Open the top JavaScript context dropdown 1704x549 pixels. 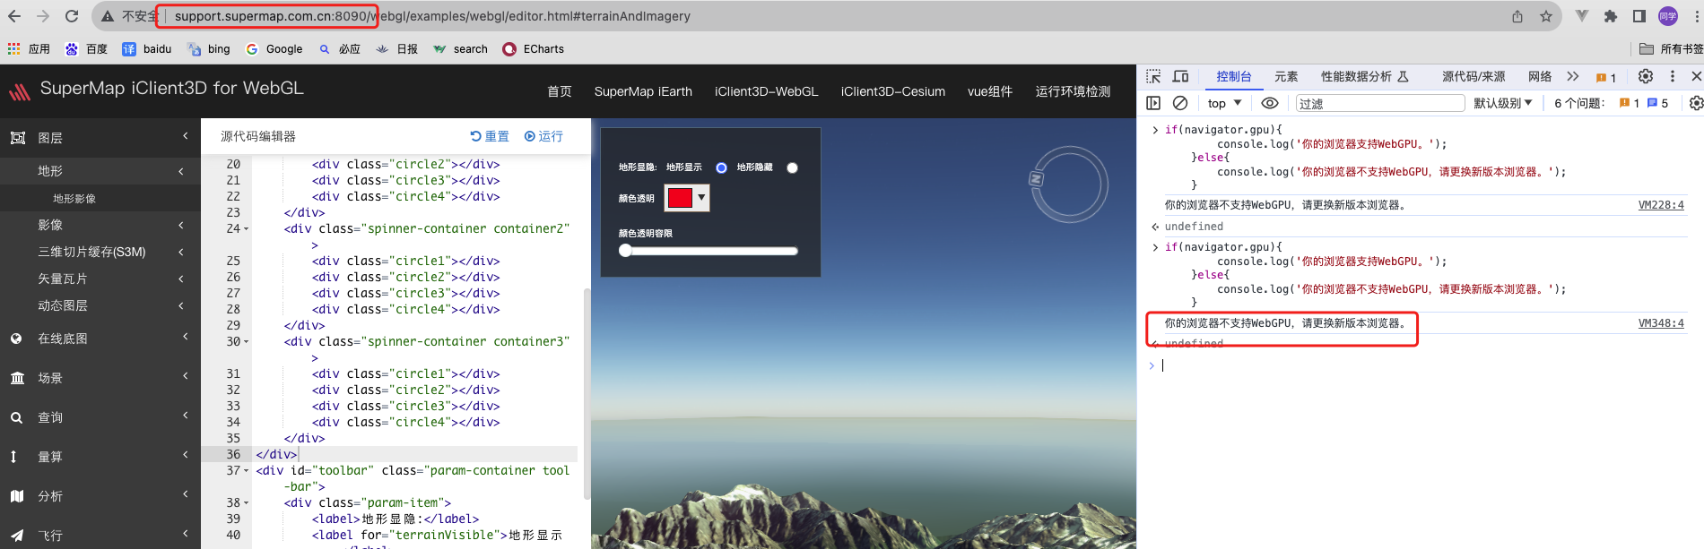pyautogui.click(x=1224, y=103)
